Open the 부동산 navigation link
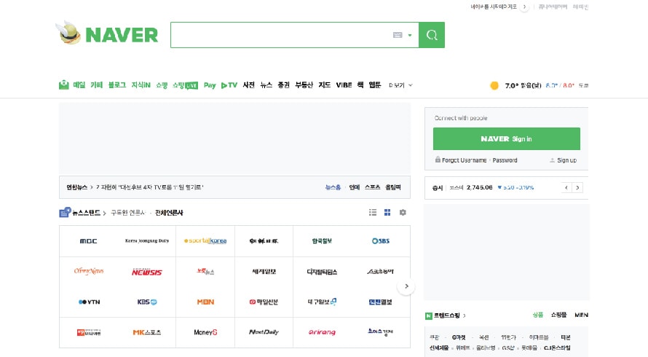Image resolution: width=648 pixels, height=357 pixels. coord(304,85)
